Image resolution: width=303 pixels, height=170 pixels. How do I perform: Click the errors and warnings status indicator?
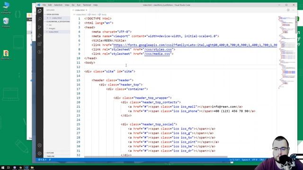point(42,160)
